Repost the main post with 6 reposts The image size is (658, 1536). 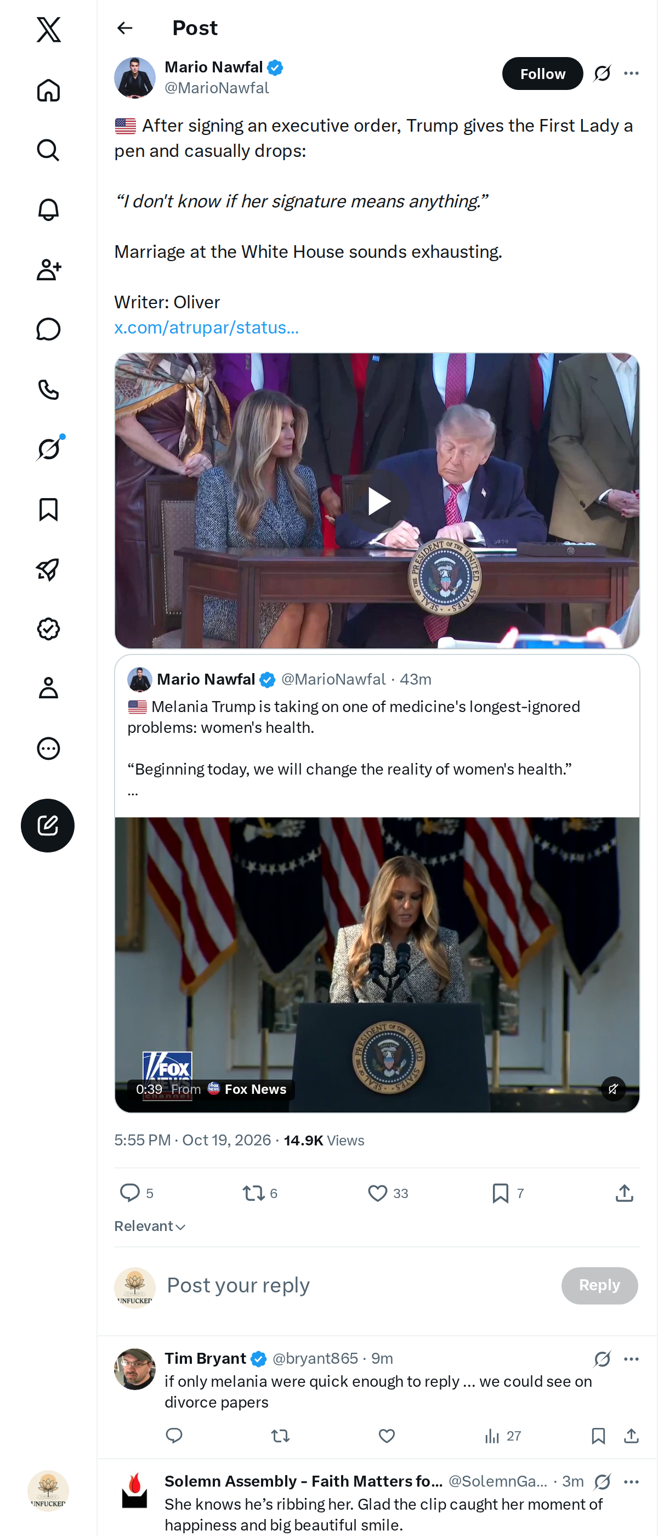260,1193
